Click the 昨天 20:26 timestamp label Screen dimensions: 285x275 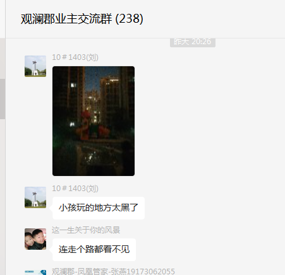[x=193, y=42]
